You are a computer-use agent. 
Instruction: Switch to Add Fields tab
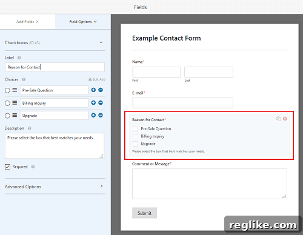tap(27, 22)
